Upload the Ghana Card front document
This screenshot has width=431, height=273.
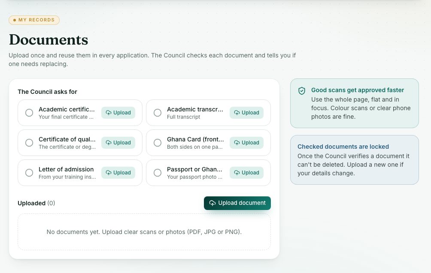(246, 143)
